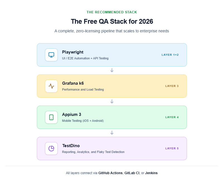Click the Appium 3 heading
The image size is (223, 180).
[x=71, y=115]
